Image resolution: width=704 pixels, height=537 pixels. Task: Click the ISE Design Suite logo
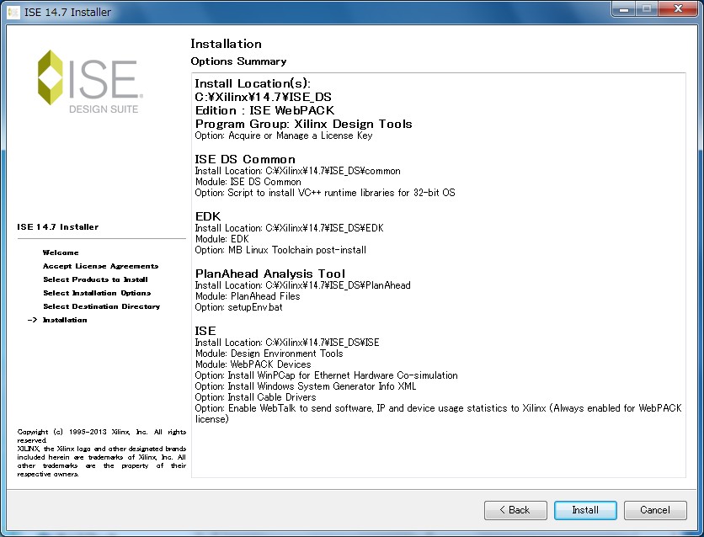point(90,82)
